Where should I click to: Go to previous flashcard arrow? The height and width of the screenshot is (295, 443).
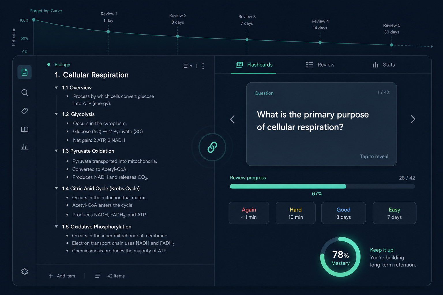[232, 119]
